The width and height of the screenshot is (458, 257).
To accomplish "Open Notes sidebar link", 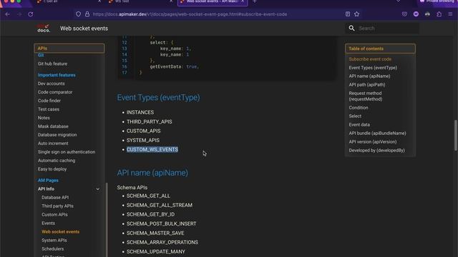I will point(44,118).
